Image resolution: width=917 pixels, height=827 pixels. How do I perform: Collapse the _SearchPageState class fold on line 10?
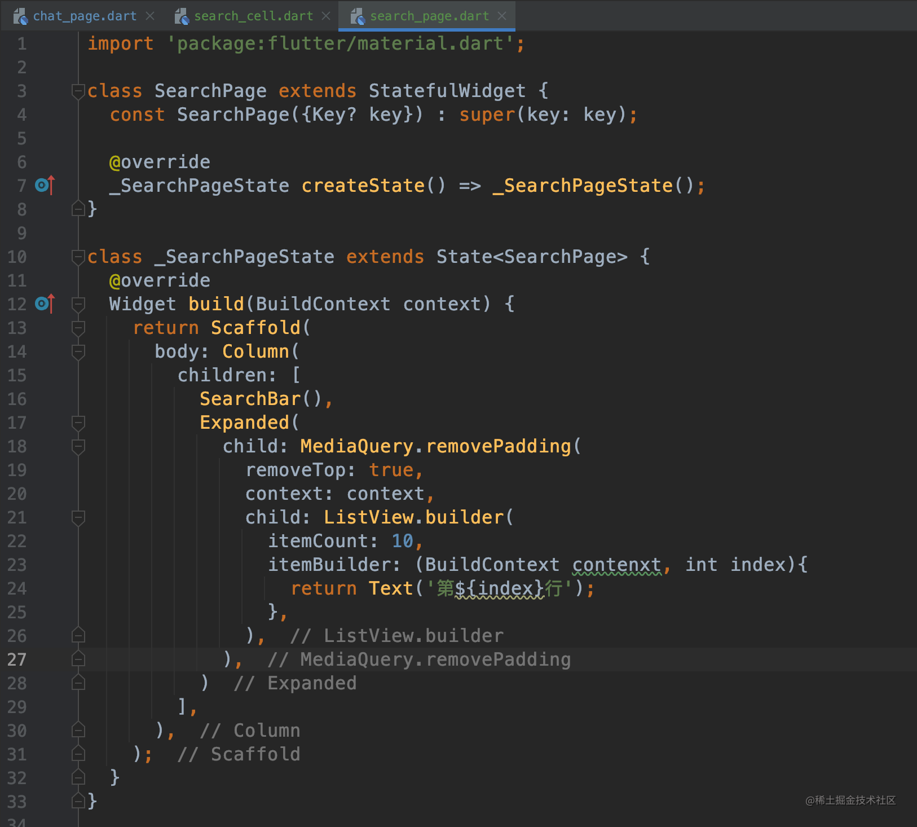pyautogui.click(x=78, y=257)
